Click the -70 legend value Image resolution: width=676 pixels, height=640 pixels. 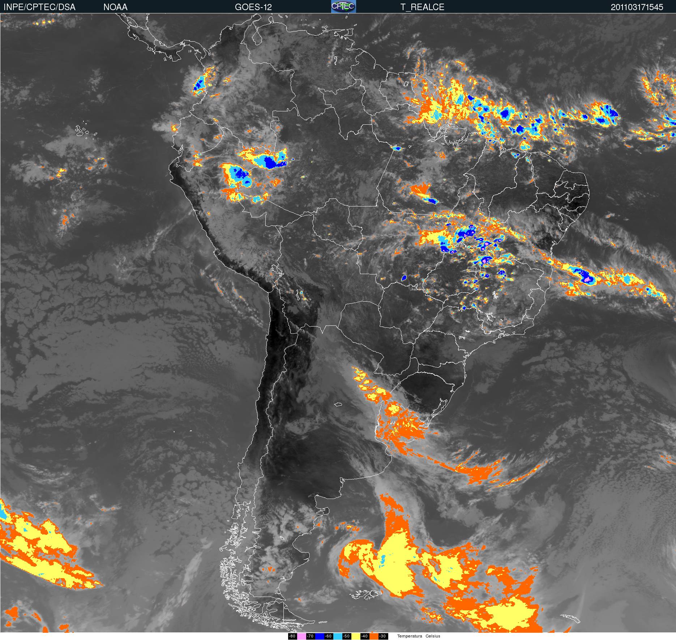click(x=310, y=636)
